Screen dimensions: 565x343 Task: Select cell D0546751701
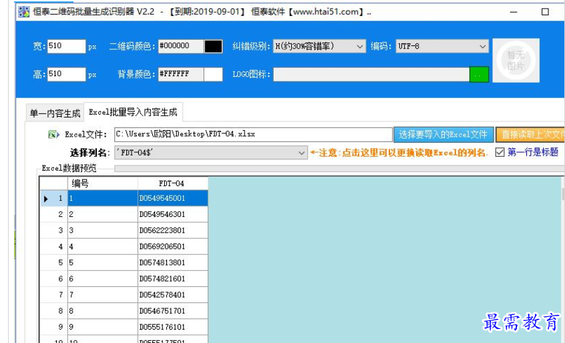pyautogui.click(x=173, y=311)
